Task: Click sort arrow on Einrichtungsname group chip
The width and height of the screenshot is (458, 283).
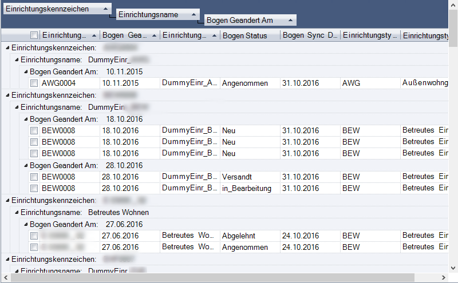Action: click(194, 15)
